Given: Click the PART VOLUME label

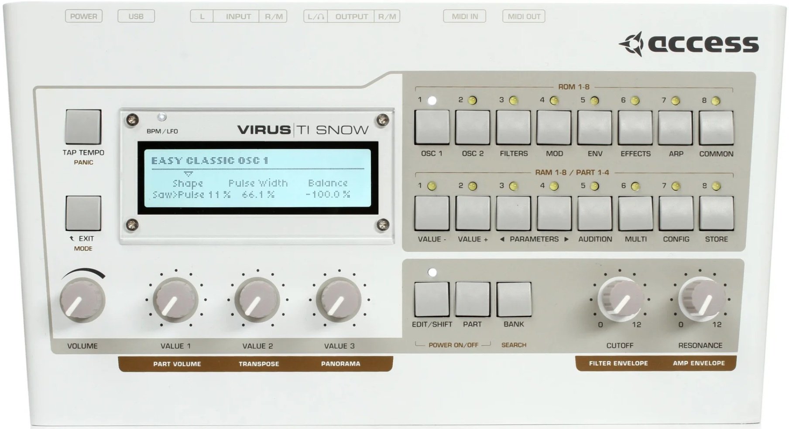Looking at the screenshot, I should pyautogui.click(x=177, y=364).
